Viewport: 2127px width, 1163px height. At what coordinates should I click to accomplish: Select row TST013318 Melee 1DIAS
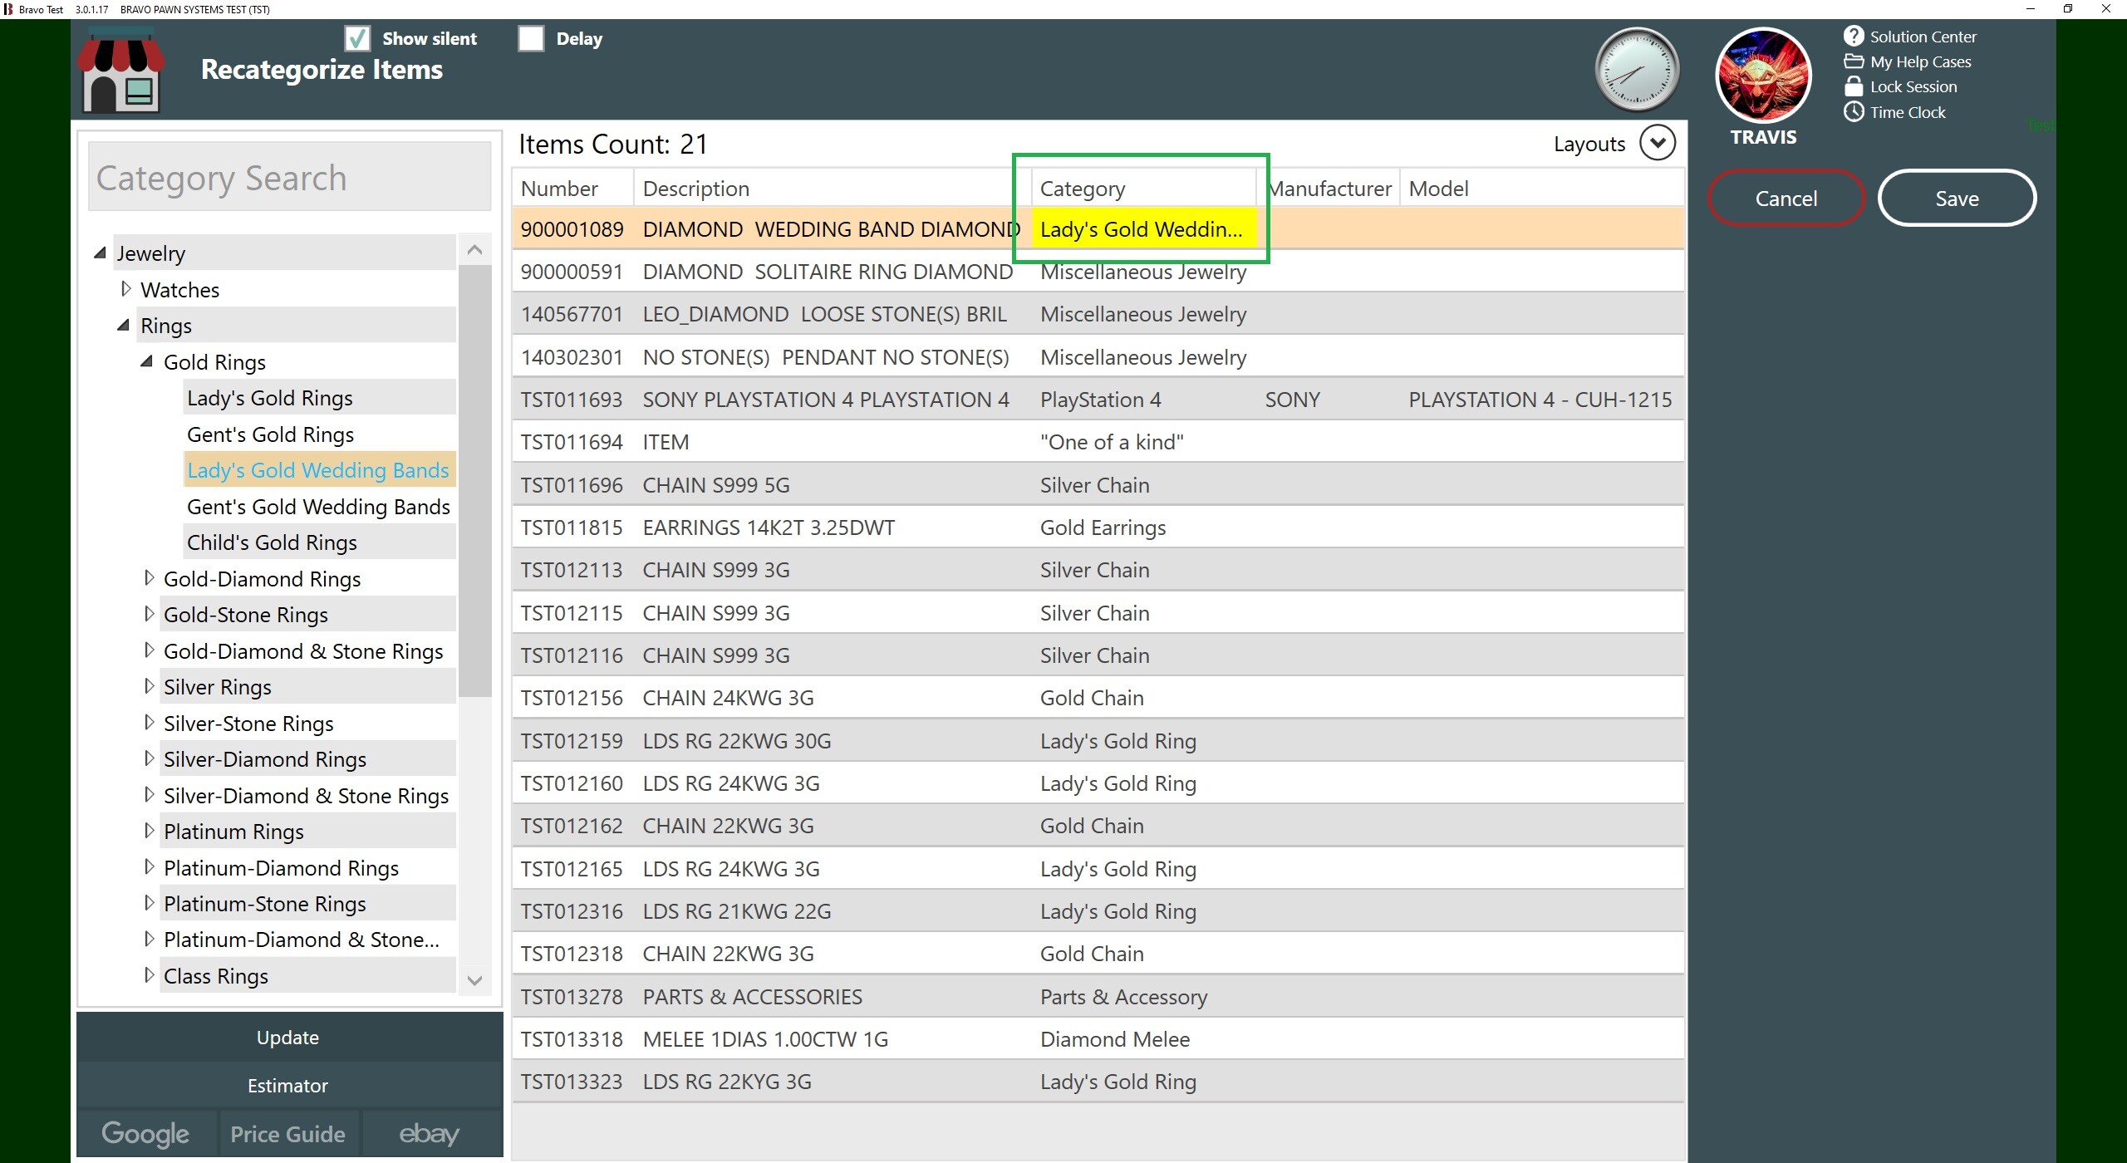point(1098,1039)
